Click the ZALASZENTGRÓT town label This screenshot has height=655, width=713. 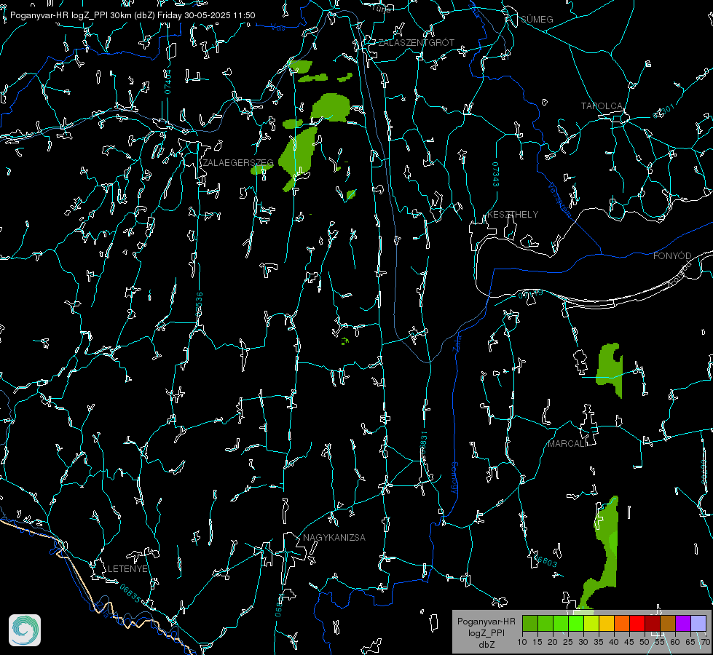[416, 42]
